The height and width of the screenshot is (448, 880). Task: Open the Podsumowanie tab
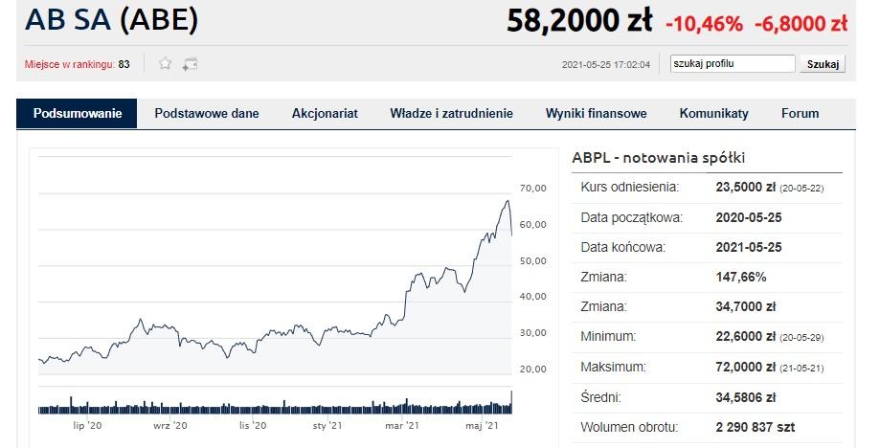coord(77,113)
